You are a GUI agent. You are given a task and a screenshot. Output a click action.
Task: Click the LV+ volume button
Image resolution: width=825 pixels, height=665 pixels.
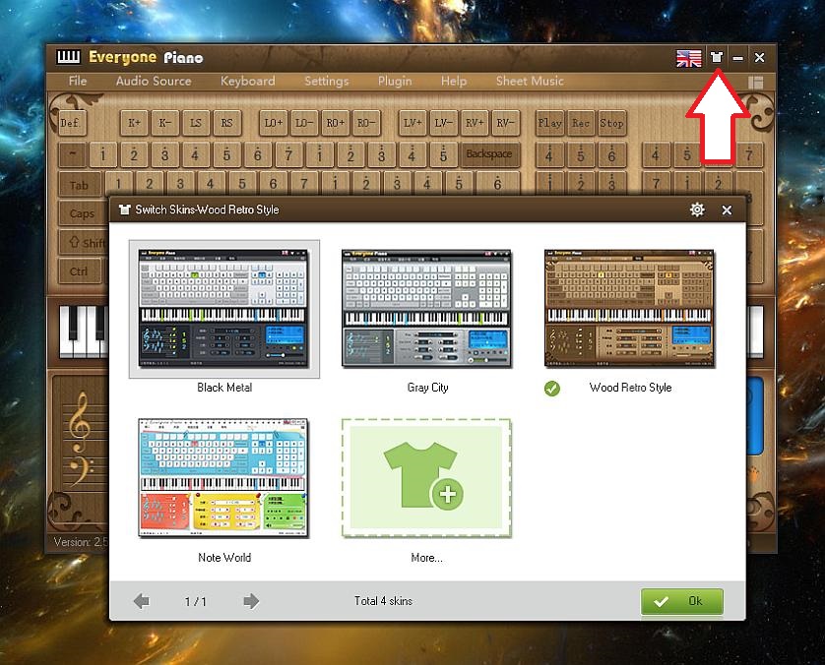412,123
